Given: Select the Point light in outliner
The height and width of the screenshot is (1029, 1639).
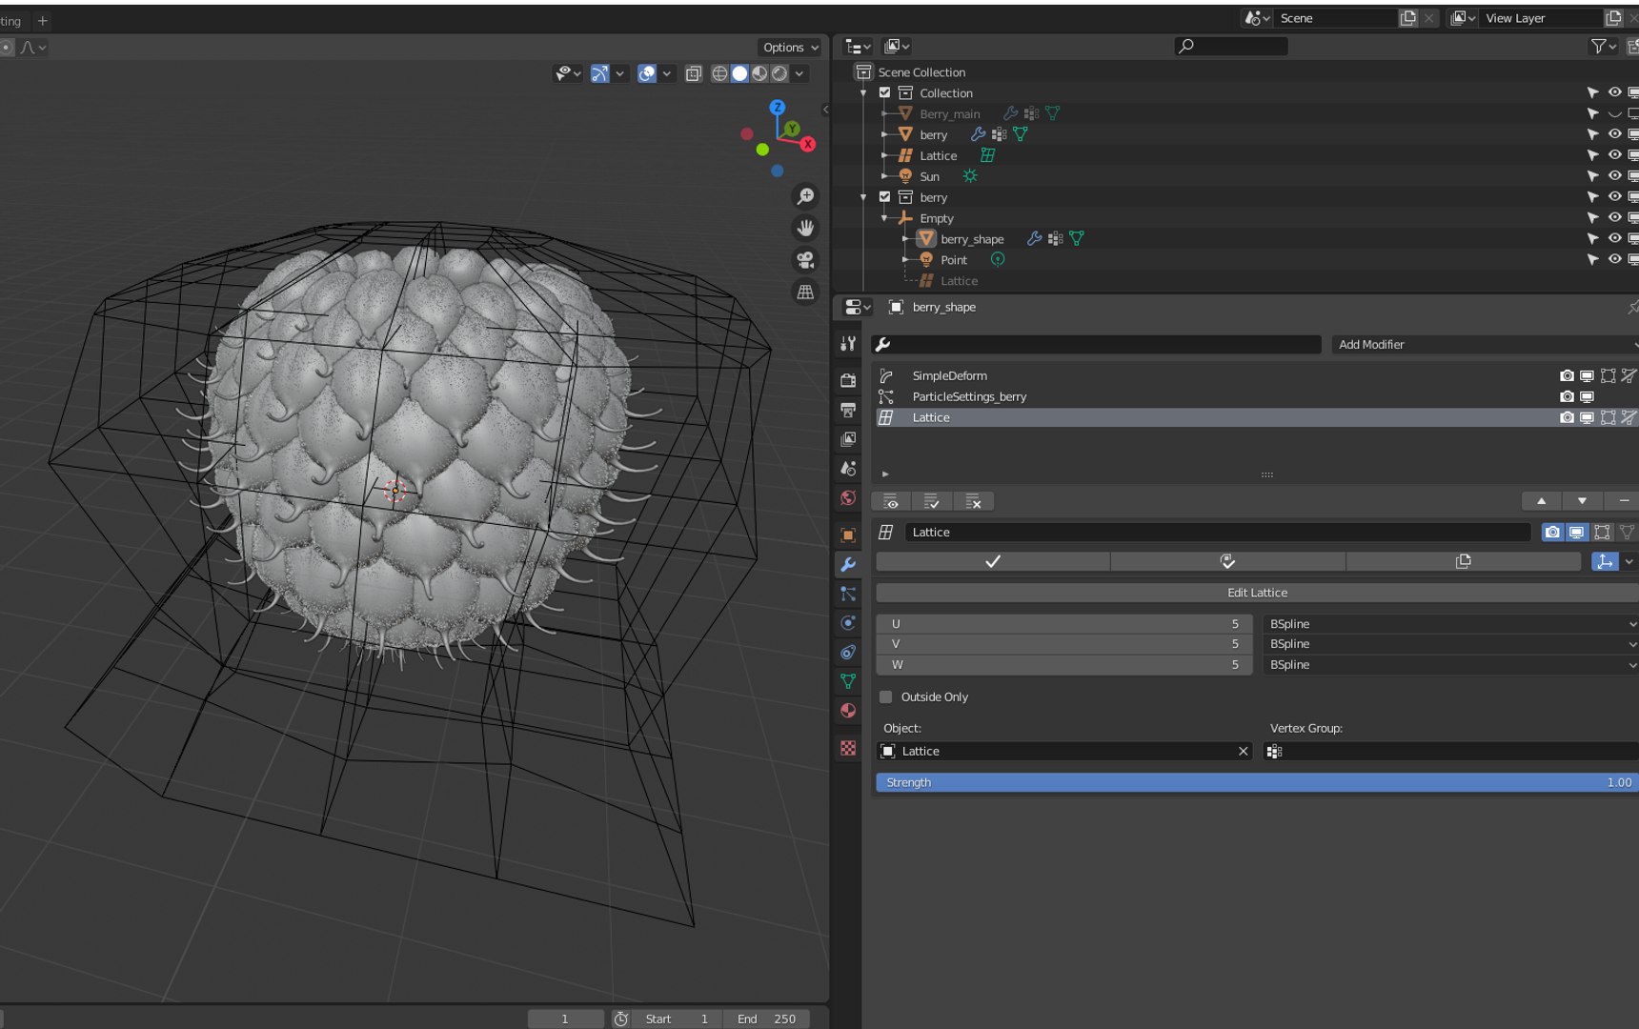Looking at the screenshot, I should click(954, 260).
